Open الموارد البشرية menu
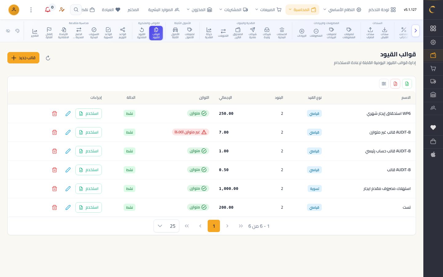The width and height of the screenshot is (443, 277). click(164, 10)
